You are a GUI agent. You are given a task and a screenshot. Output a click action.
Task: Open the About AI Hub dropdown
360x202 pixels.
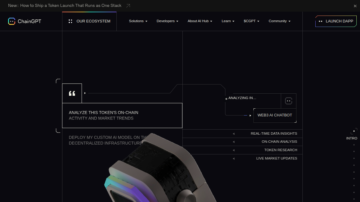200,21
